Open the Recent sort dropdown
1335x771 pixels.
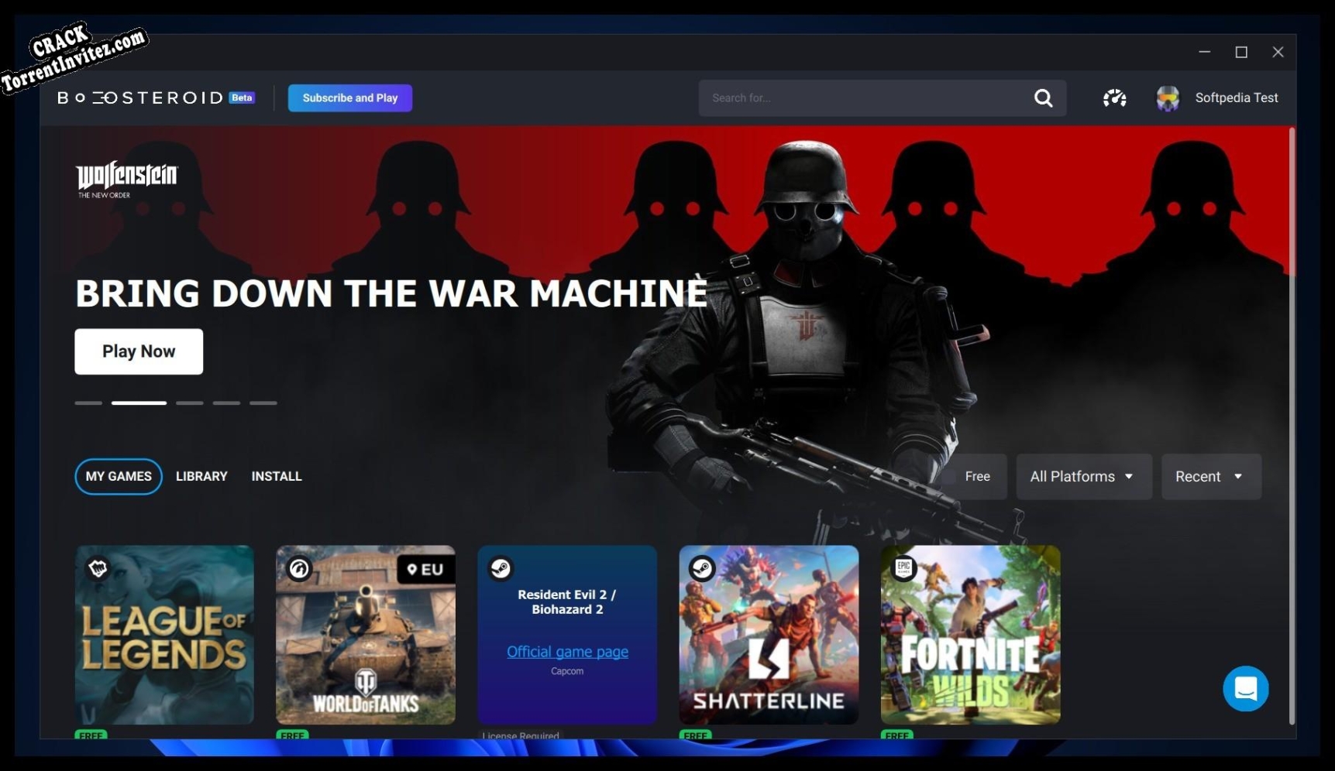click(x=1210, y=477)
